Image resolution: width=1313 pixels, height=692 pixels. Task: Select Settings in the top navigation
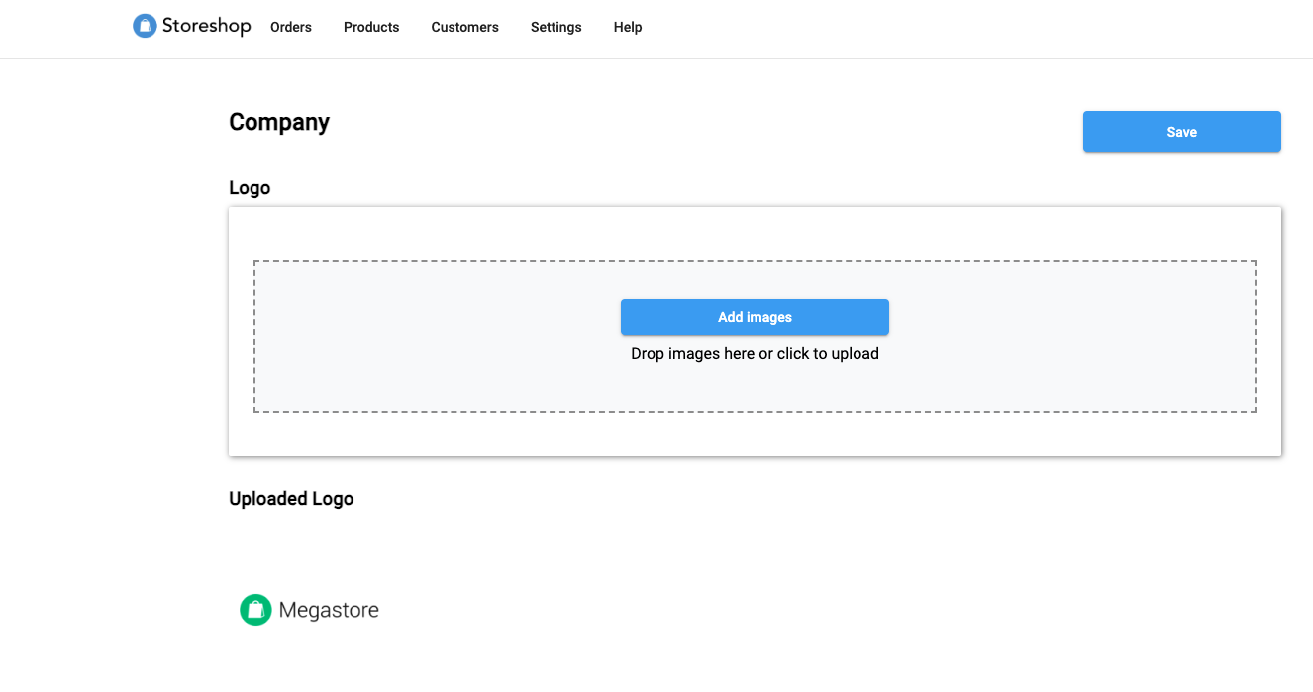[555, 27]
